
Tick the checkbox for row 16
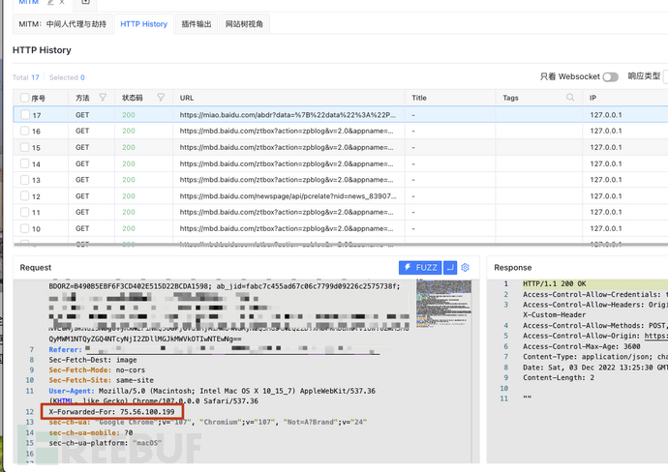pyautogui.click(x=25, y=131)
